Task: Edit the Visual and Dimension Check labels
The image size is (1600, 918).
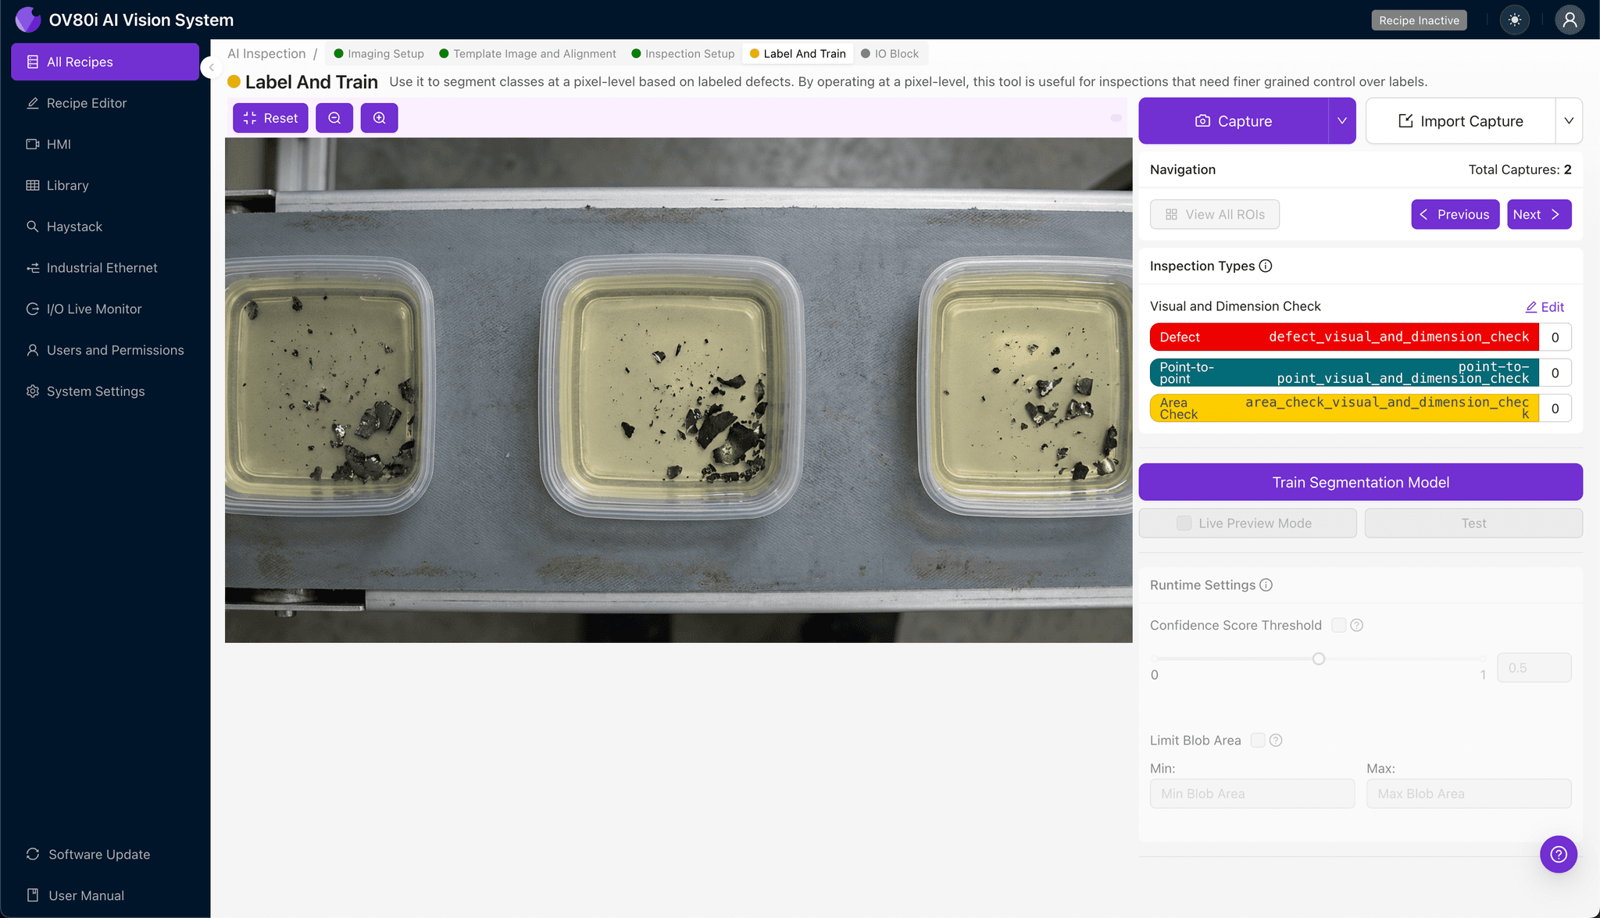Action: tap(1545, 306)
